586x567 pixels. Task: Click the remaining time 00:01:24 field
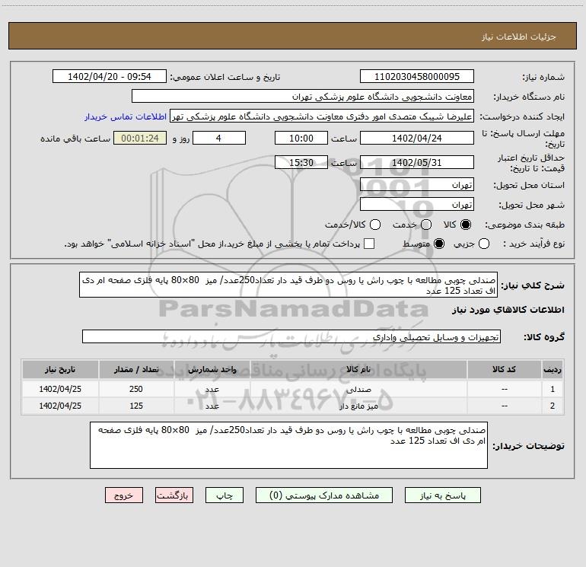[140, 138]
